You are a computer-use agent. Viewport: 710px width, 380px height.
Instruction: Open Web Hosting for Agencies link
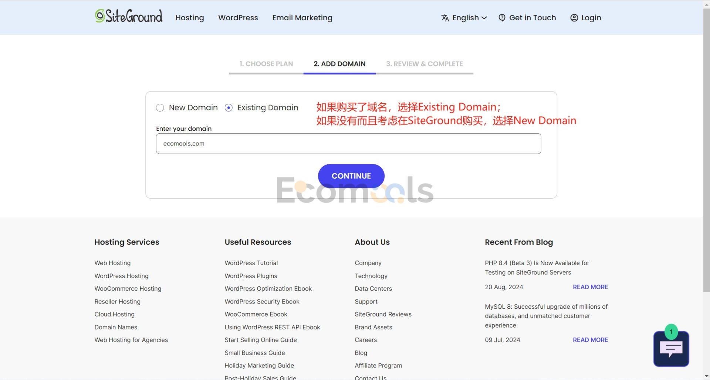(x=131, y=340)
